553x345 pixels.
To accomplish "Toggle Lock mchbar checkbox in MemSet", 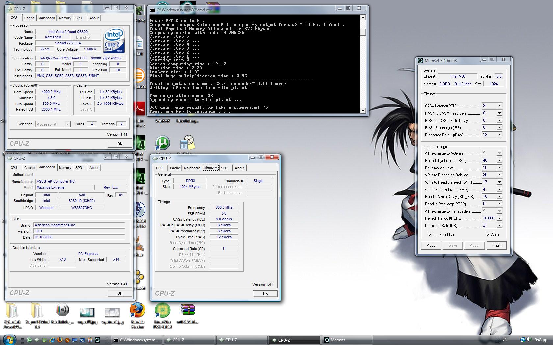I will (429, 235).
